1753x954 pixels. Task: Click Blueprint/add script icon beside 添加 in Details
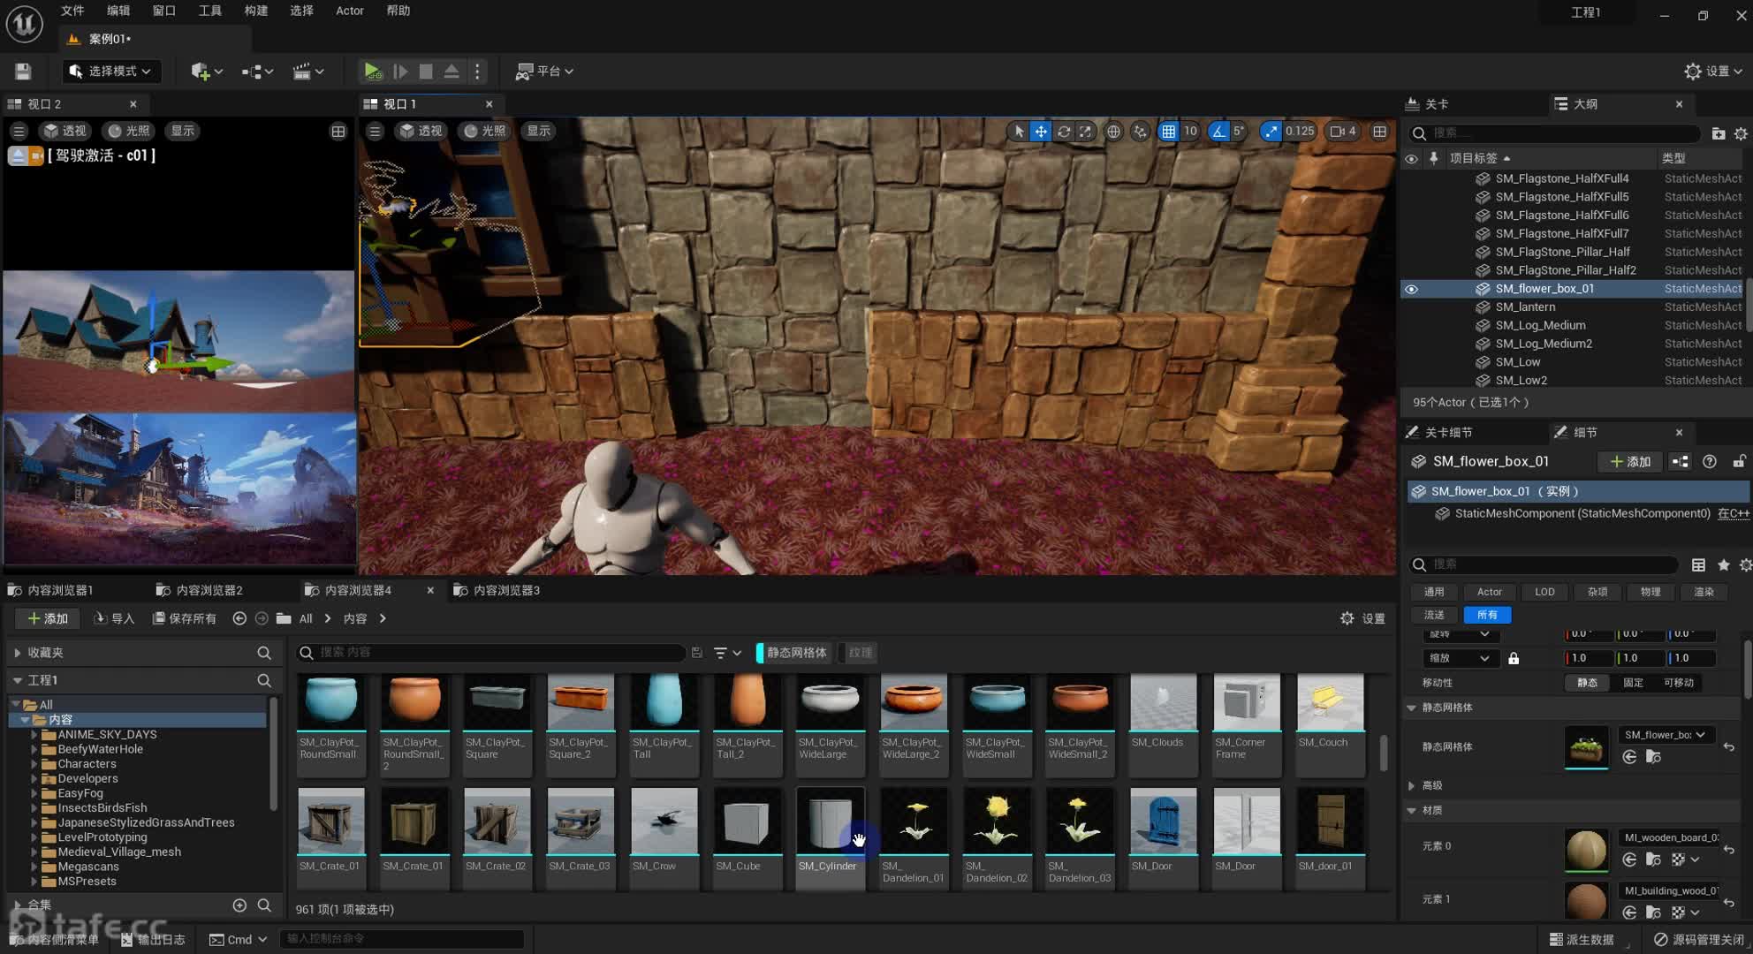1680,462
